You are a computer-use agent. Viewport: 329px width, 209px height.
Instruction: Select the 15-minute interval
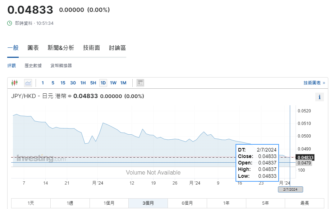click(63, 83)
